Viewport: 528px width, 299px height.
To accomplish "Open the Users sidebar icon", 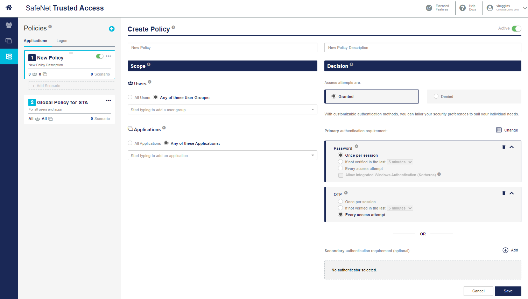I will pyautogui.click(x=9, y=25).
